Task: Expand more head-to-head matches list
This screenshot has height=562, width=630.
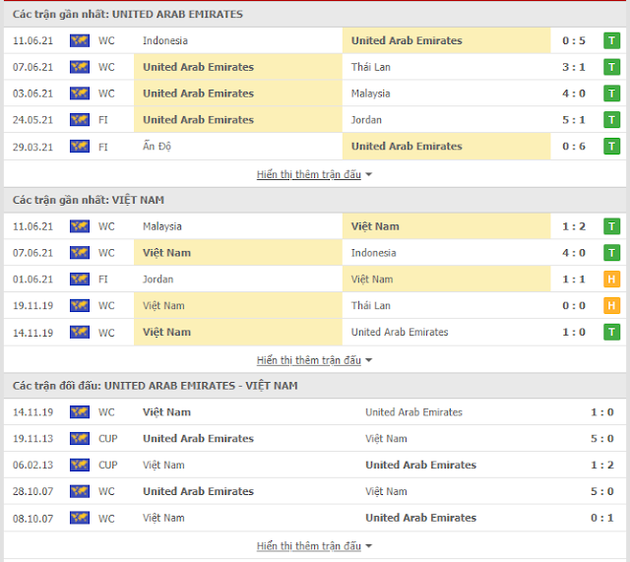Action: coord(314,546)
